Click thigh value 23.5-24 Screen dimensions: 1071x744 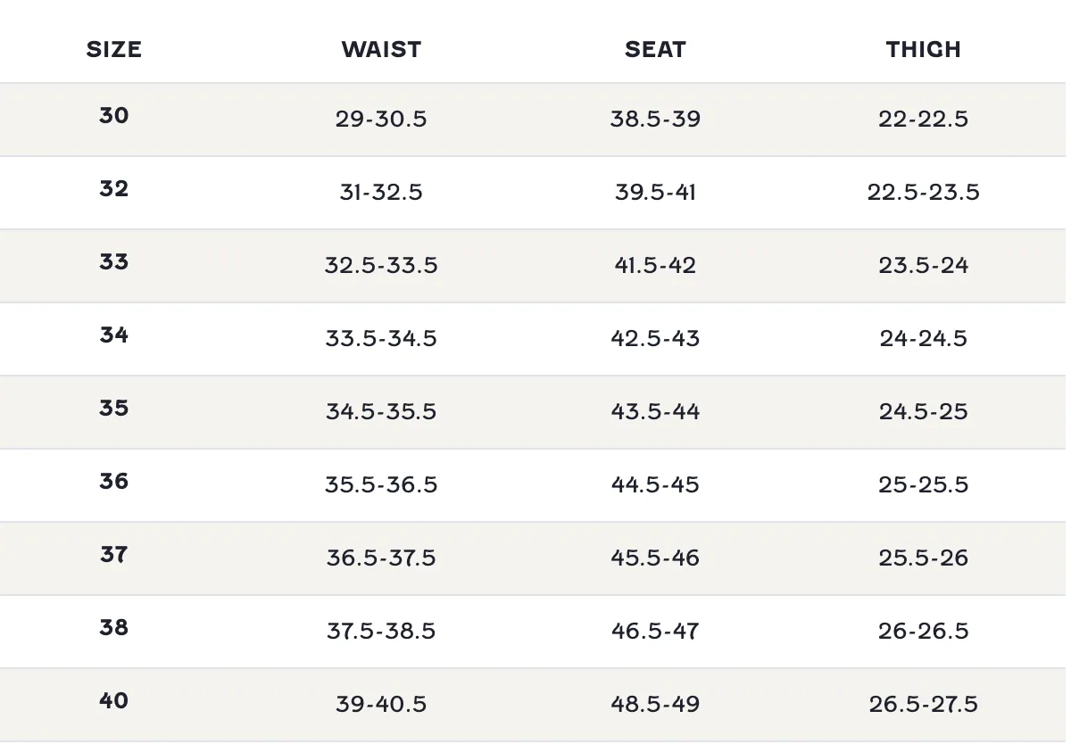(924, 265)
